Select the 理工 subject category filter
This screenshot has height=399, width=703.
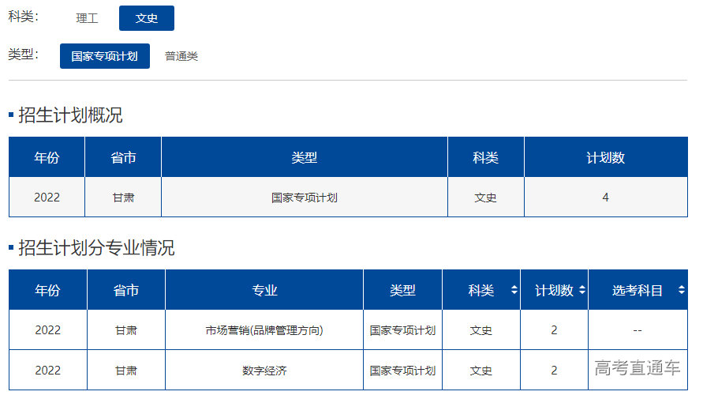87,18
